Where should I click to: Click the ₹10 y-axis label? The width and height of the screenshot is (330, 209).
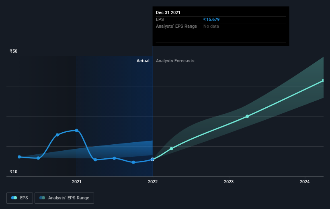point(14,172)
